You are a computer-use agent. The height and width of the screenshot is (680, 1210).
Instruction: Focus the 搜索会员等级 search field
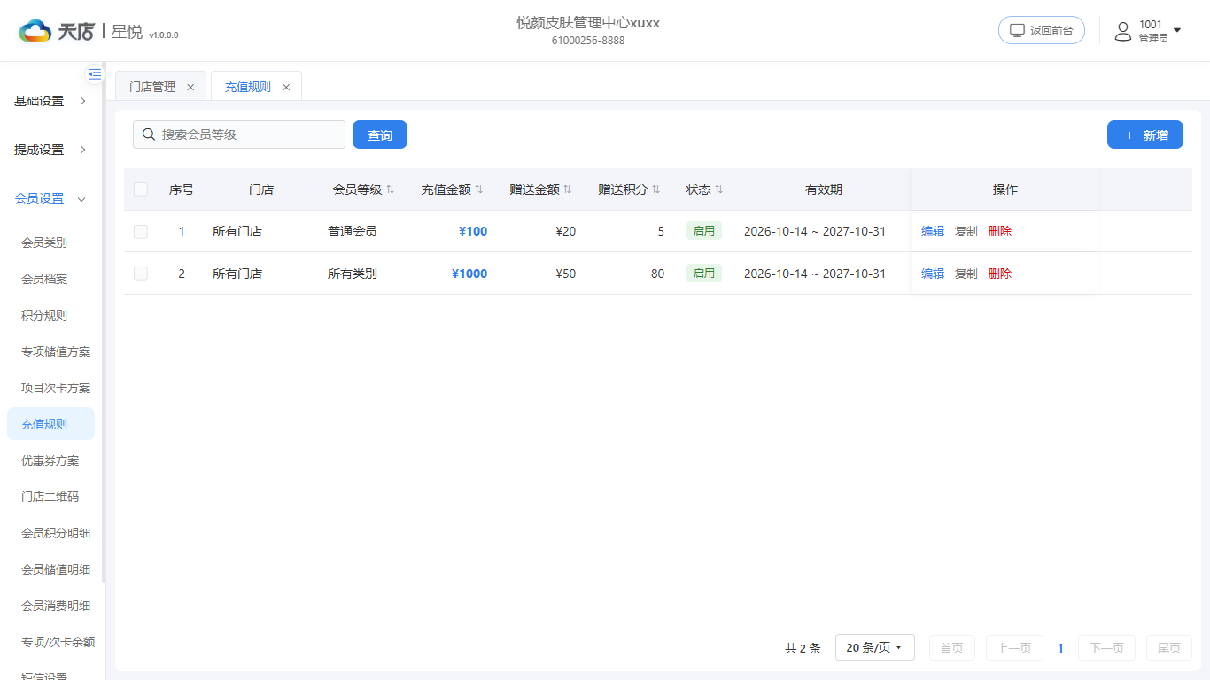[239, 135]
